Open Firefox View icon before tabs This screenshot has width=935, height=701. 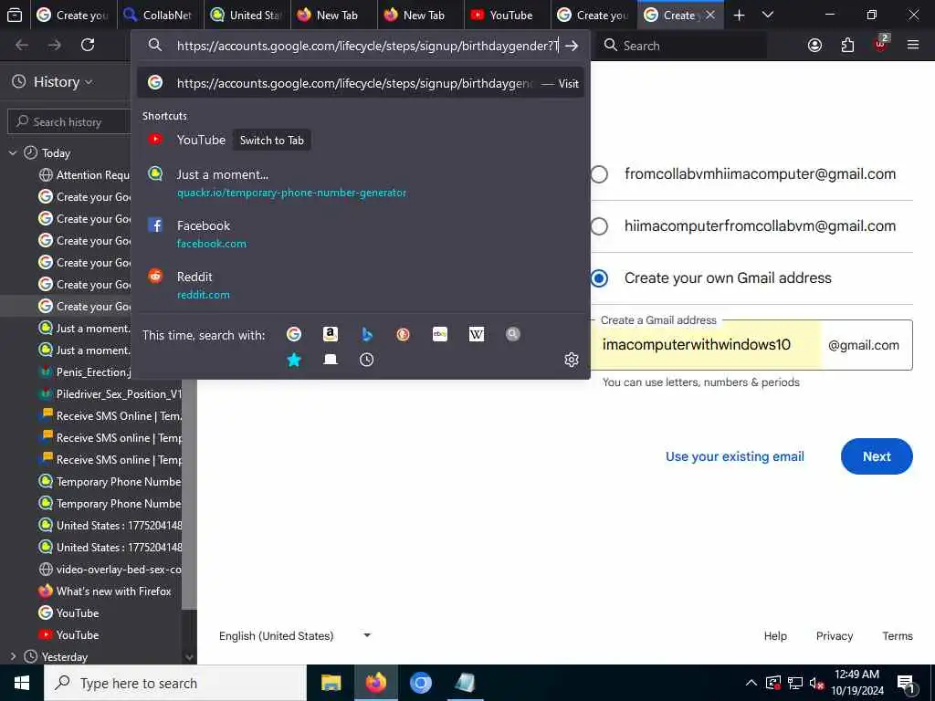(x=15, y=16)
